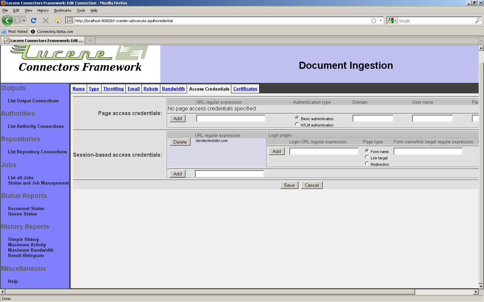Click the Home icon in the toolbar
This screenshot has height=302, width=484.
(x=58, y=20)
